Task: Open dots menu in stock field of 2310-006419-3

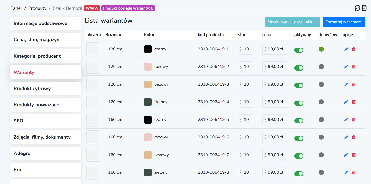Action: [241, 84]
